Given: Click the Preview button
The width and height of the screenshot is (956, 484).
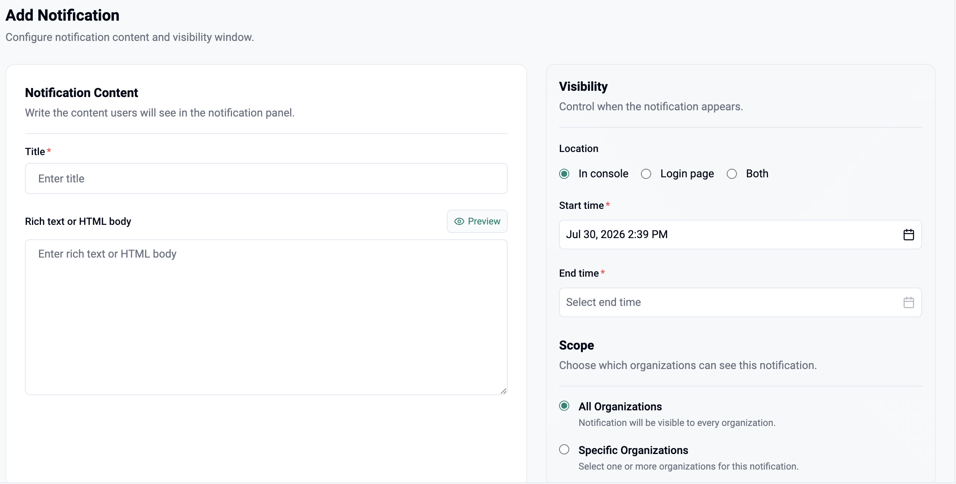Looking at the screenshot, I should [x=477, y=221].
